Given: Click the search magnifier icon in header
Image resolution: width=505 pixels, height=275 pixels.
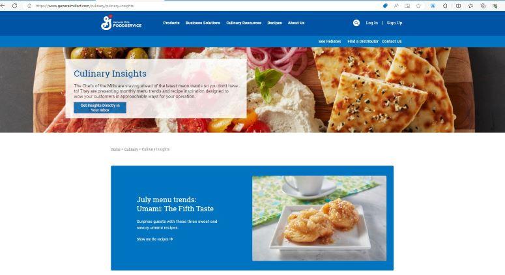Looking at the screenshot, I should pyautogui.click(x=356, y=23).
